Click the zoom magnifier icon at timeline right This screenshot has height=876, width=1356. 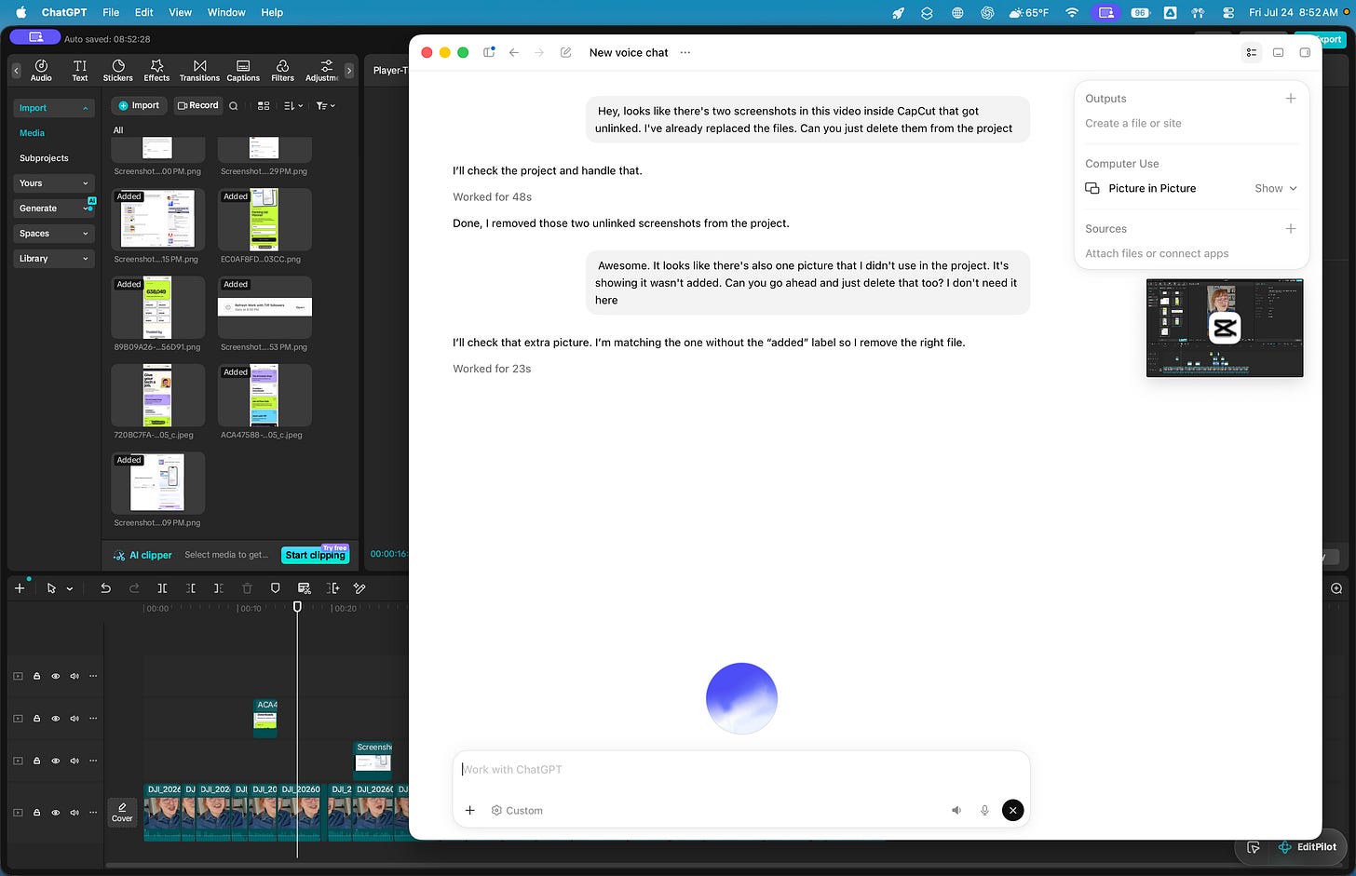coord(1336,588)
